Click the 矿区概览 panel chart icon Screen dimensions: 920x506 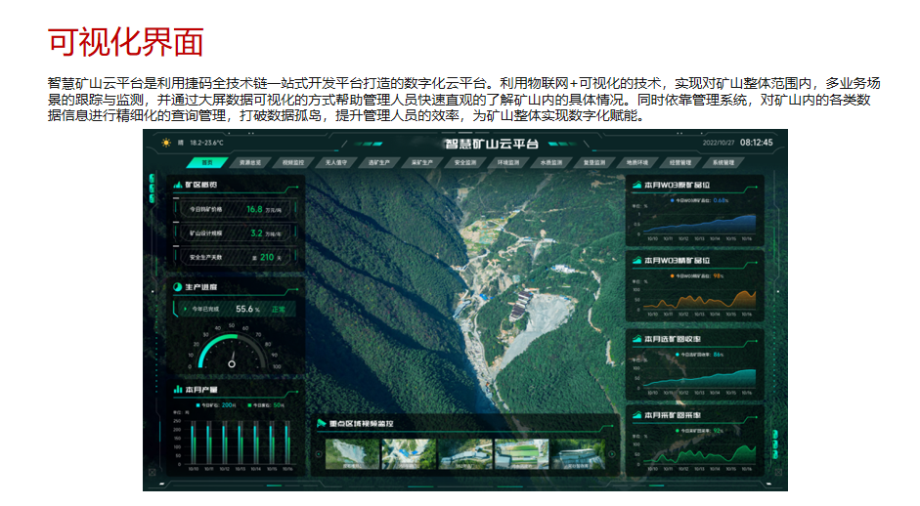pos(177,184)
